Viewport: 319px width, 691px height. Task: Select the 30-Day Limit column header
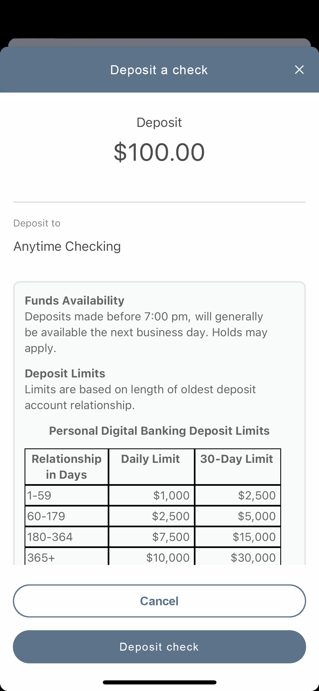pos(237,467)
